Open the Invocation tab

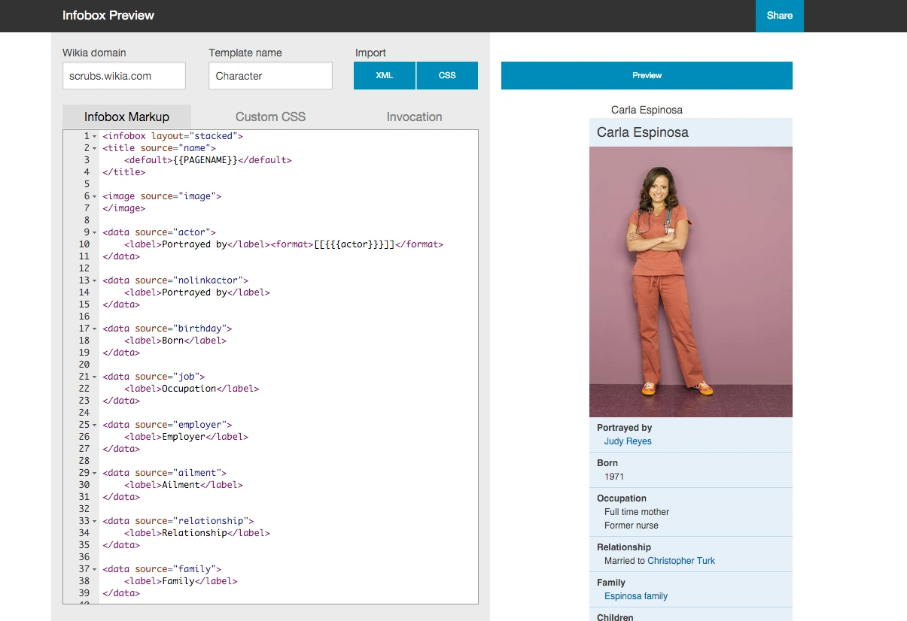tap(414, 117)
